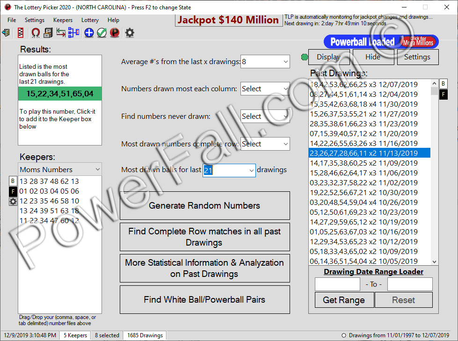This screenshot has height=341, width=458.
Task: Click the Past Drawings scrollbar down arrow
Action: (x=434, y=261)
